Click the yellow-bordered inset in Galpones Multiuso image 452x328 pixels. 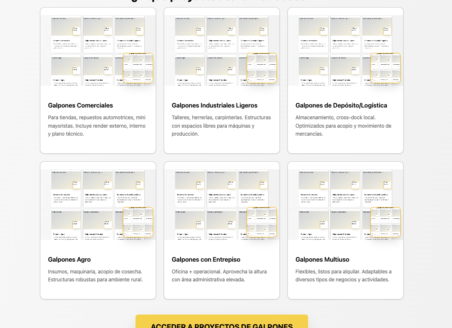[386, 222]
